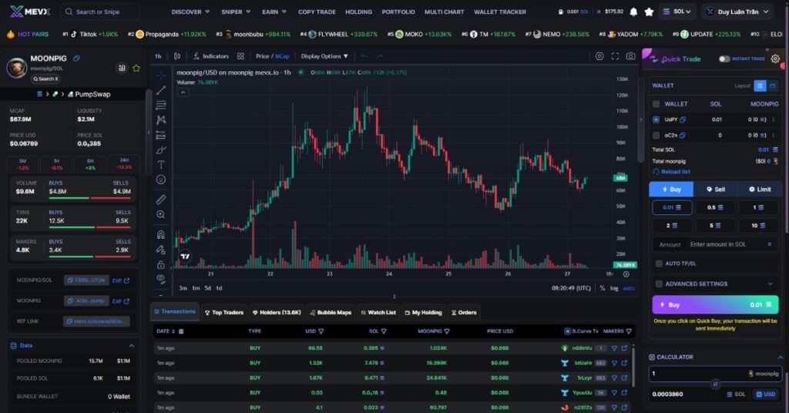Copy MOONPIG token address icon
789x413 pixels.
pyautogui.click(x=76, y=59)
